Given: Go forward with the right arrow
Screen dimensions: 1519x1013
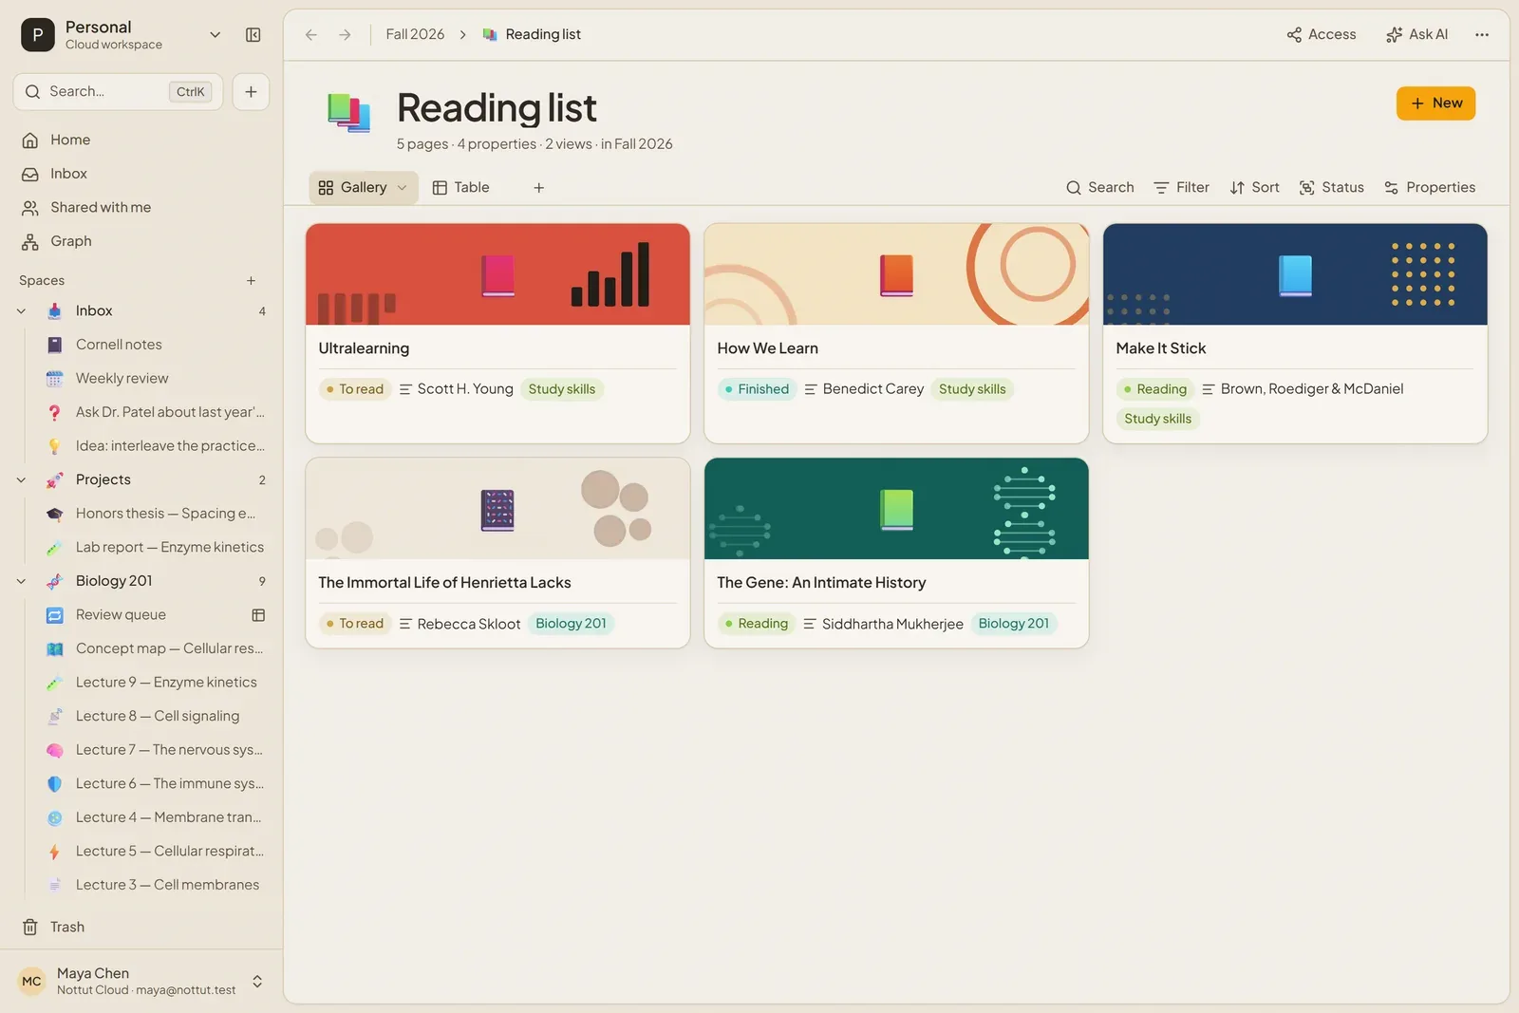Looking at the screenshot, I should pos(345,35).
